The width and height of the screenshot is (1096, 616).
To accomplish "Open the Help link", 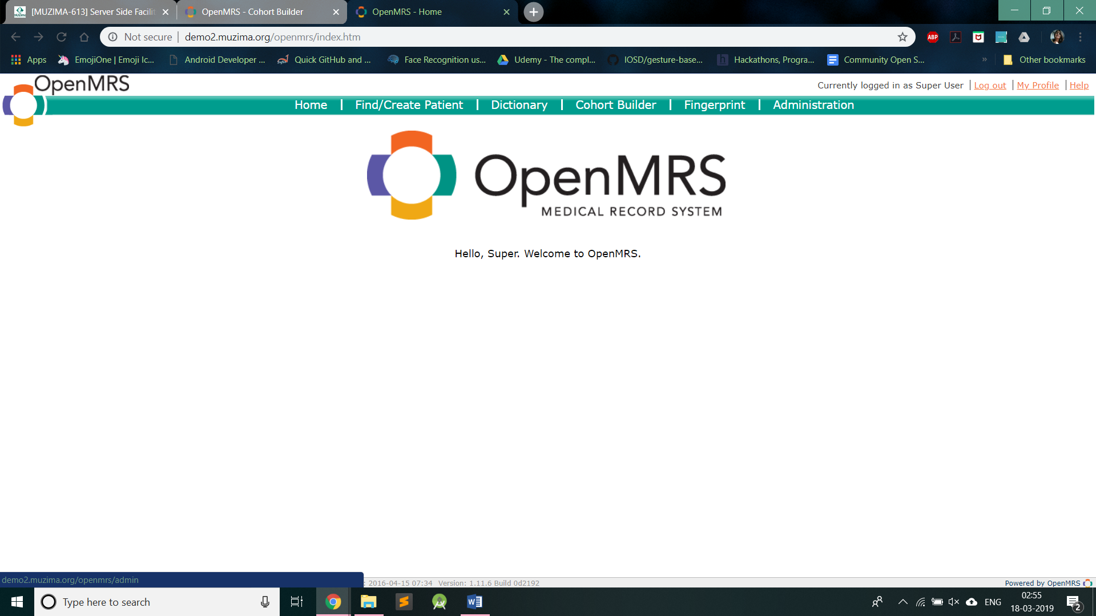I will coord(1079,85).
